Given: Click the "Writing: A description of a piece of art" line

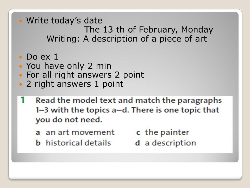Looking at the screenshot, I should click(127, 39).
